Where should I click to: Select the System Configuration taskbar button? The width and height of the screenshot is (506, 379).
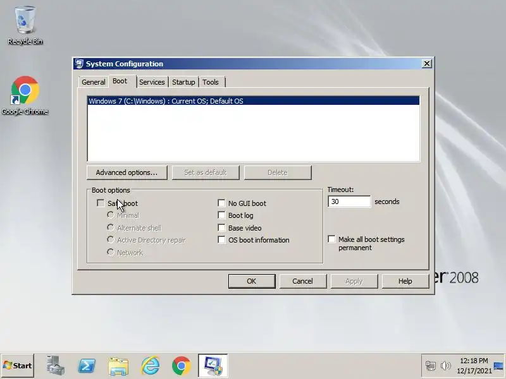coord(213,366)
